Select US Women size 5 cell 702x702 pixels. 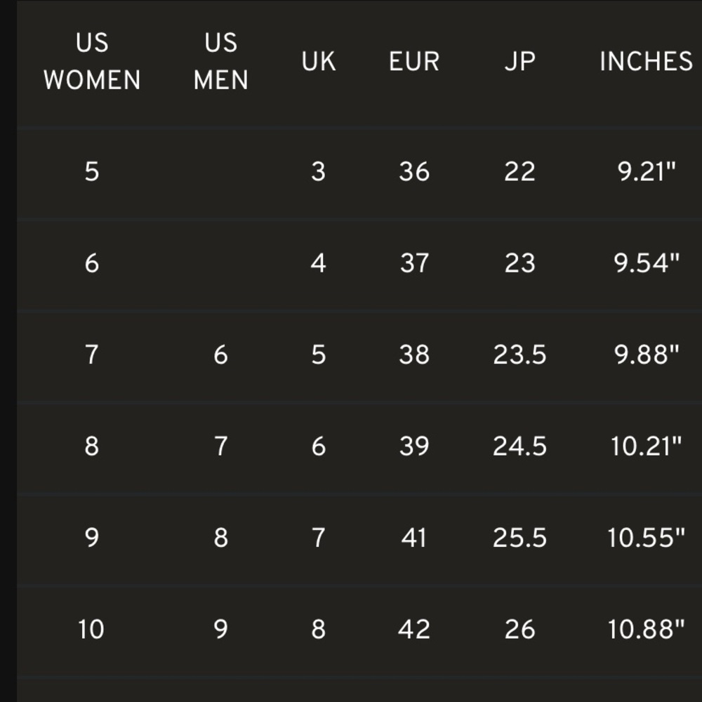[92, 171]
